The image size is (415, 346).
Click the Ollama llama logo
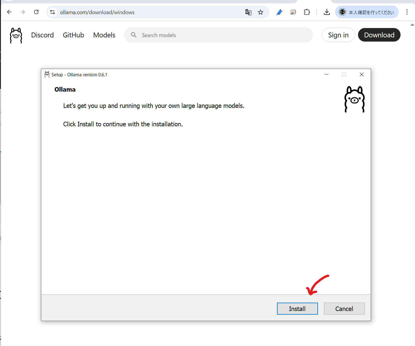pyautogui.click(x=16, y=35)
